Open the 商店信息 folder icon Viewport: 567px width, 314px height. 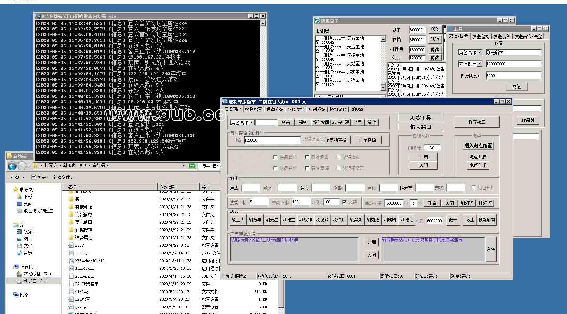71,222
